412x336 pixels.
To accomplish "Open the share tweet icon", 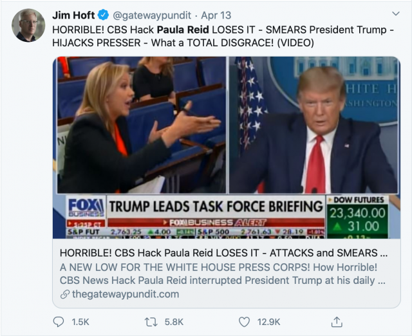I will pos(337,321).
